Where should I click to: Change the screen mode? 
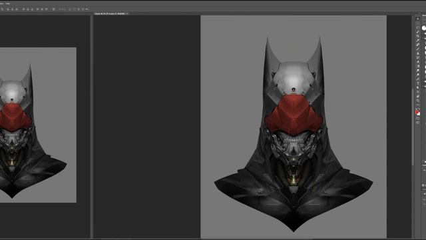[x=417, y=123]
